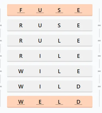Select the underlined letter D in WELD
This screenshot has width=102, height=113.
click(78, 102)
